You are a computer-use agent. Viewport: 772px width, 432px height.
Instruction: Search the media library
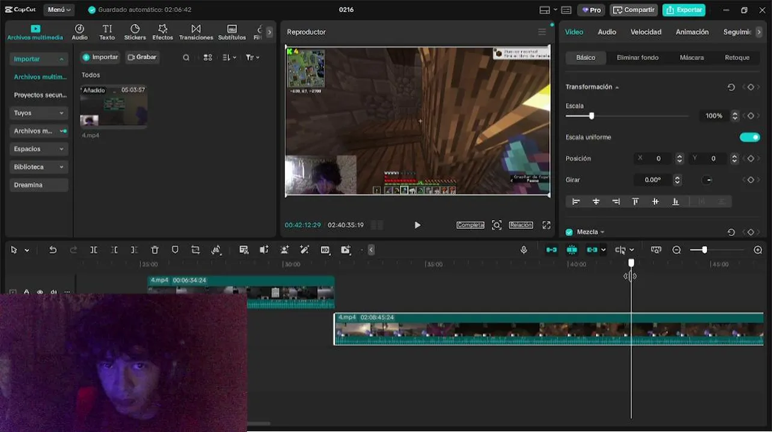pos(186,58)
